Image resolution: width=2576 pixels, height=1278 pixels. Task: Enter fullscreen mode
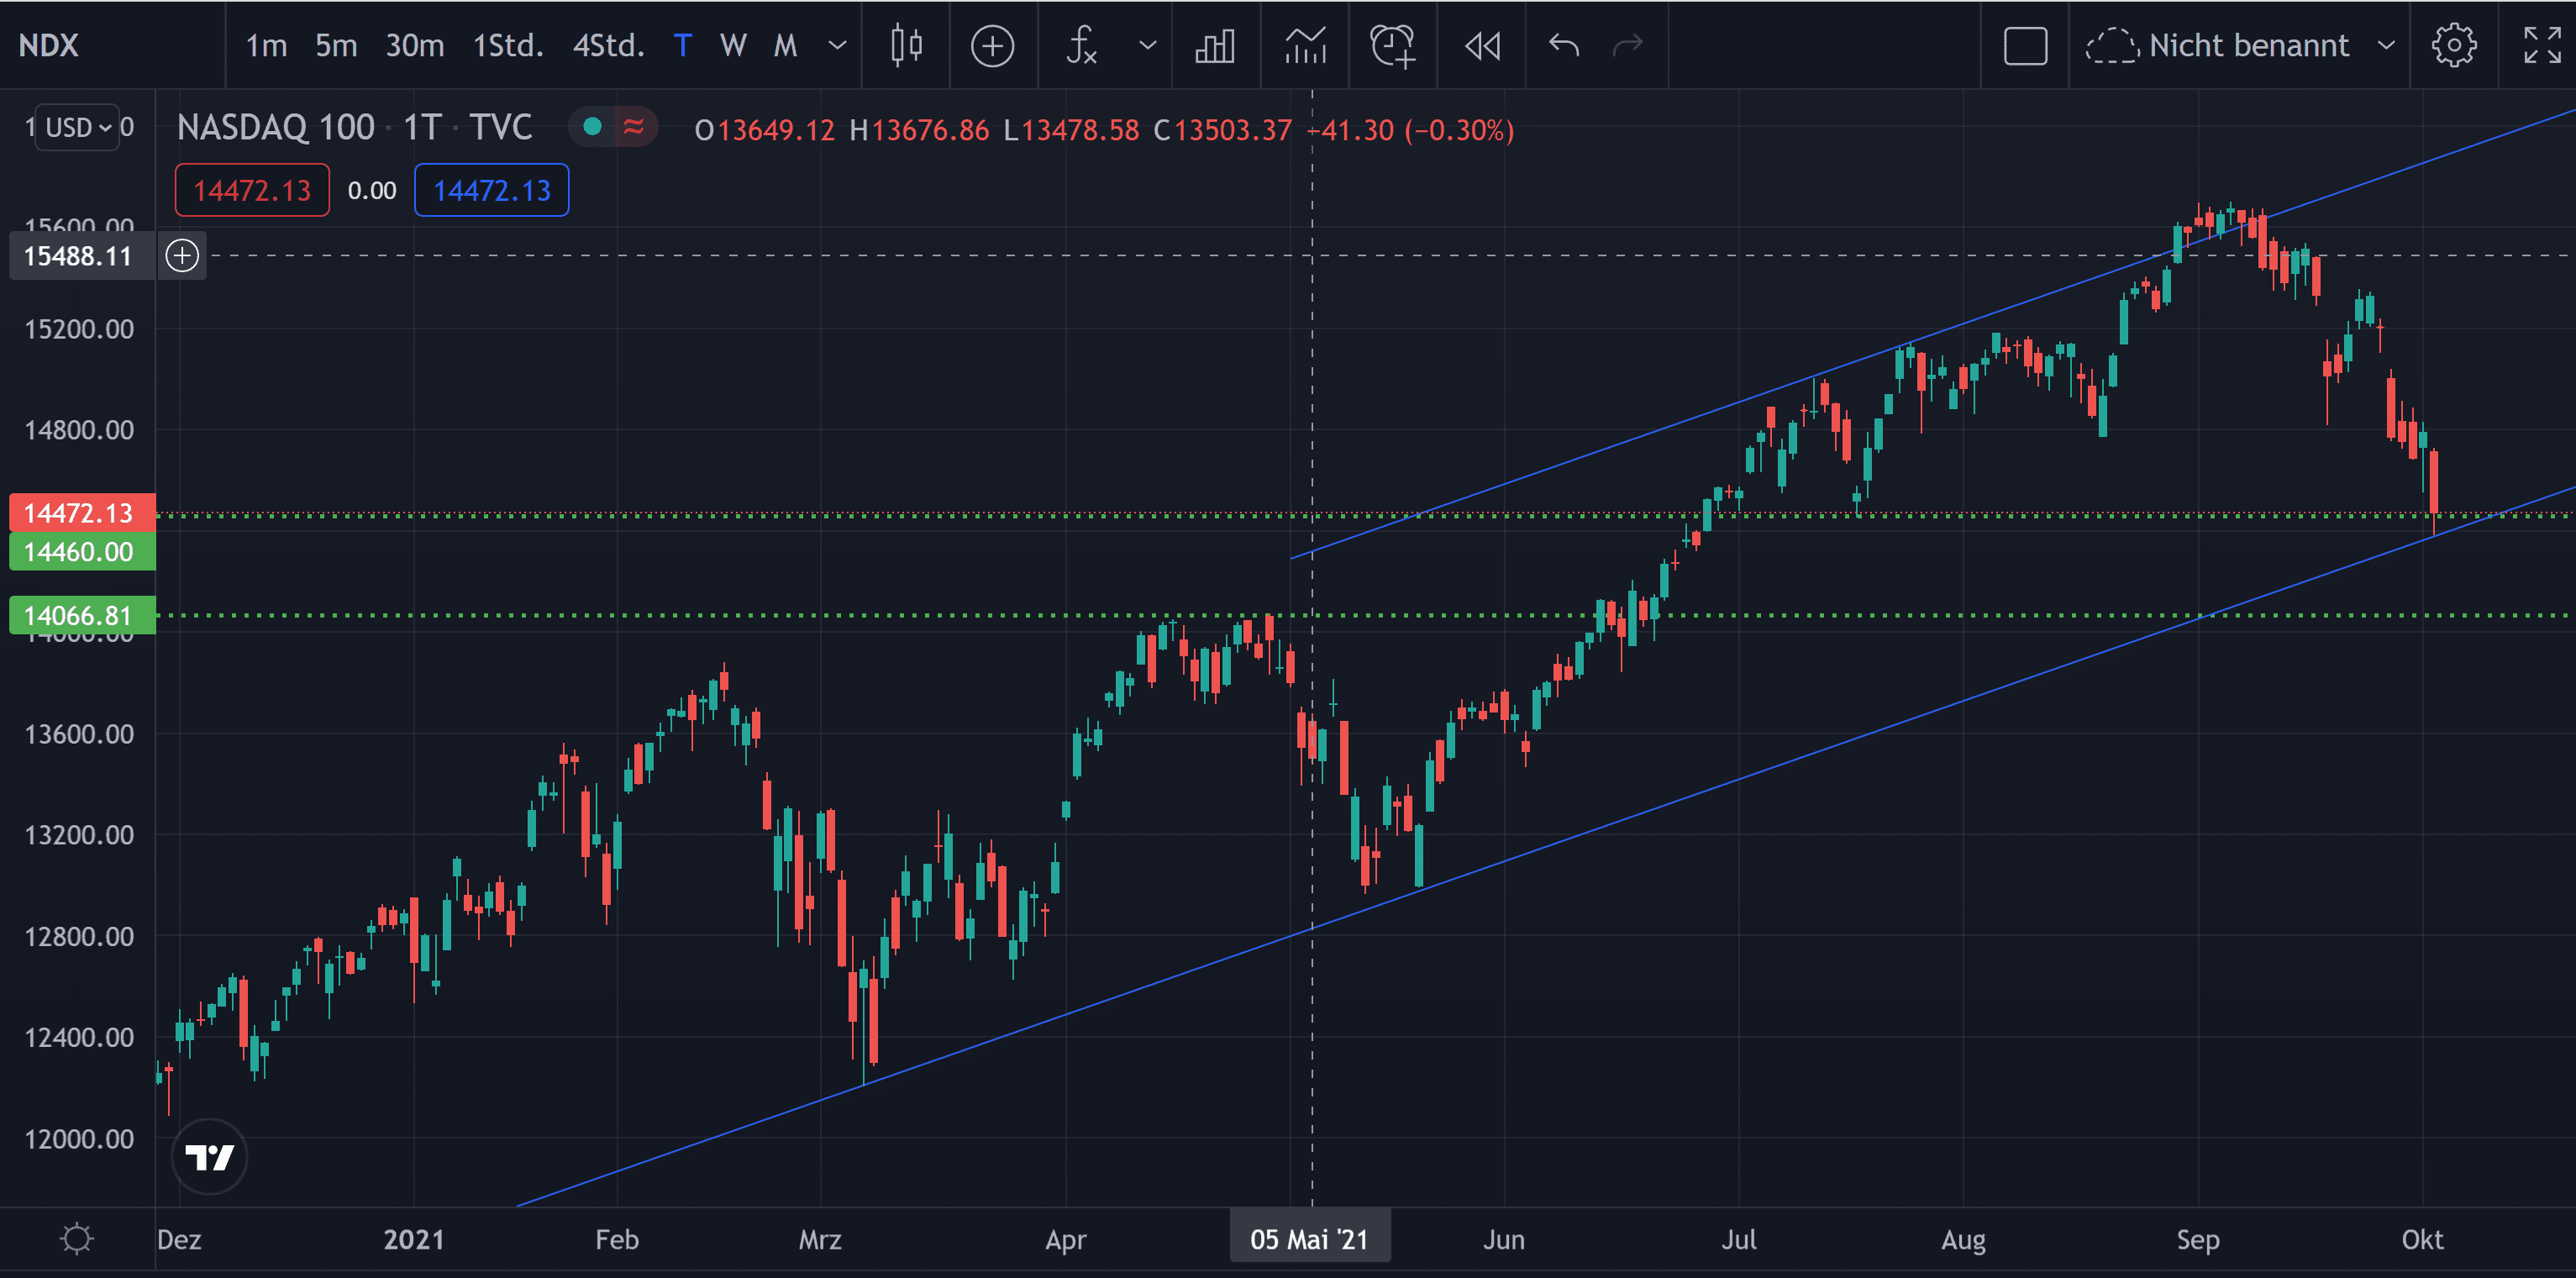coord(2541,45)
